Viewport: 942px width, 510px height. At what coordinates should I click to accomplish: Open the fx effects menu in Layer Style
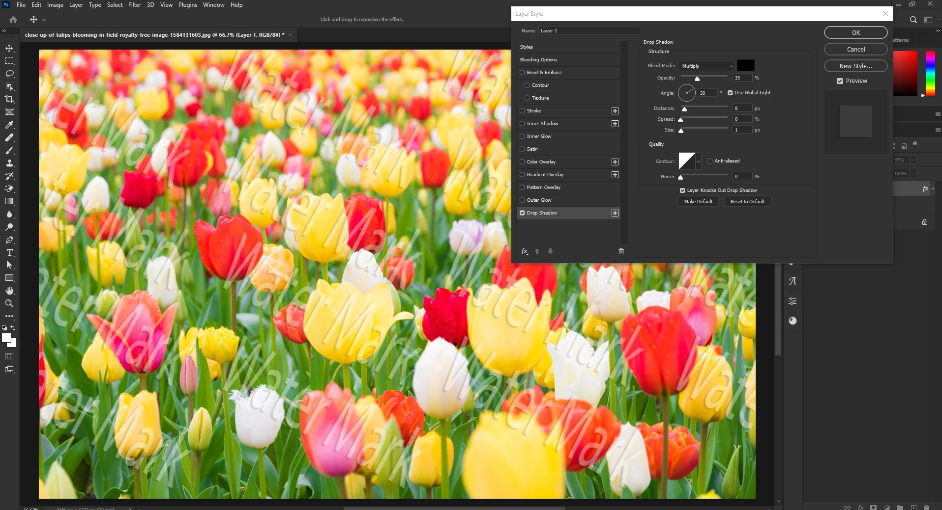[x=525, y=251]
